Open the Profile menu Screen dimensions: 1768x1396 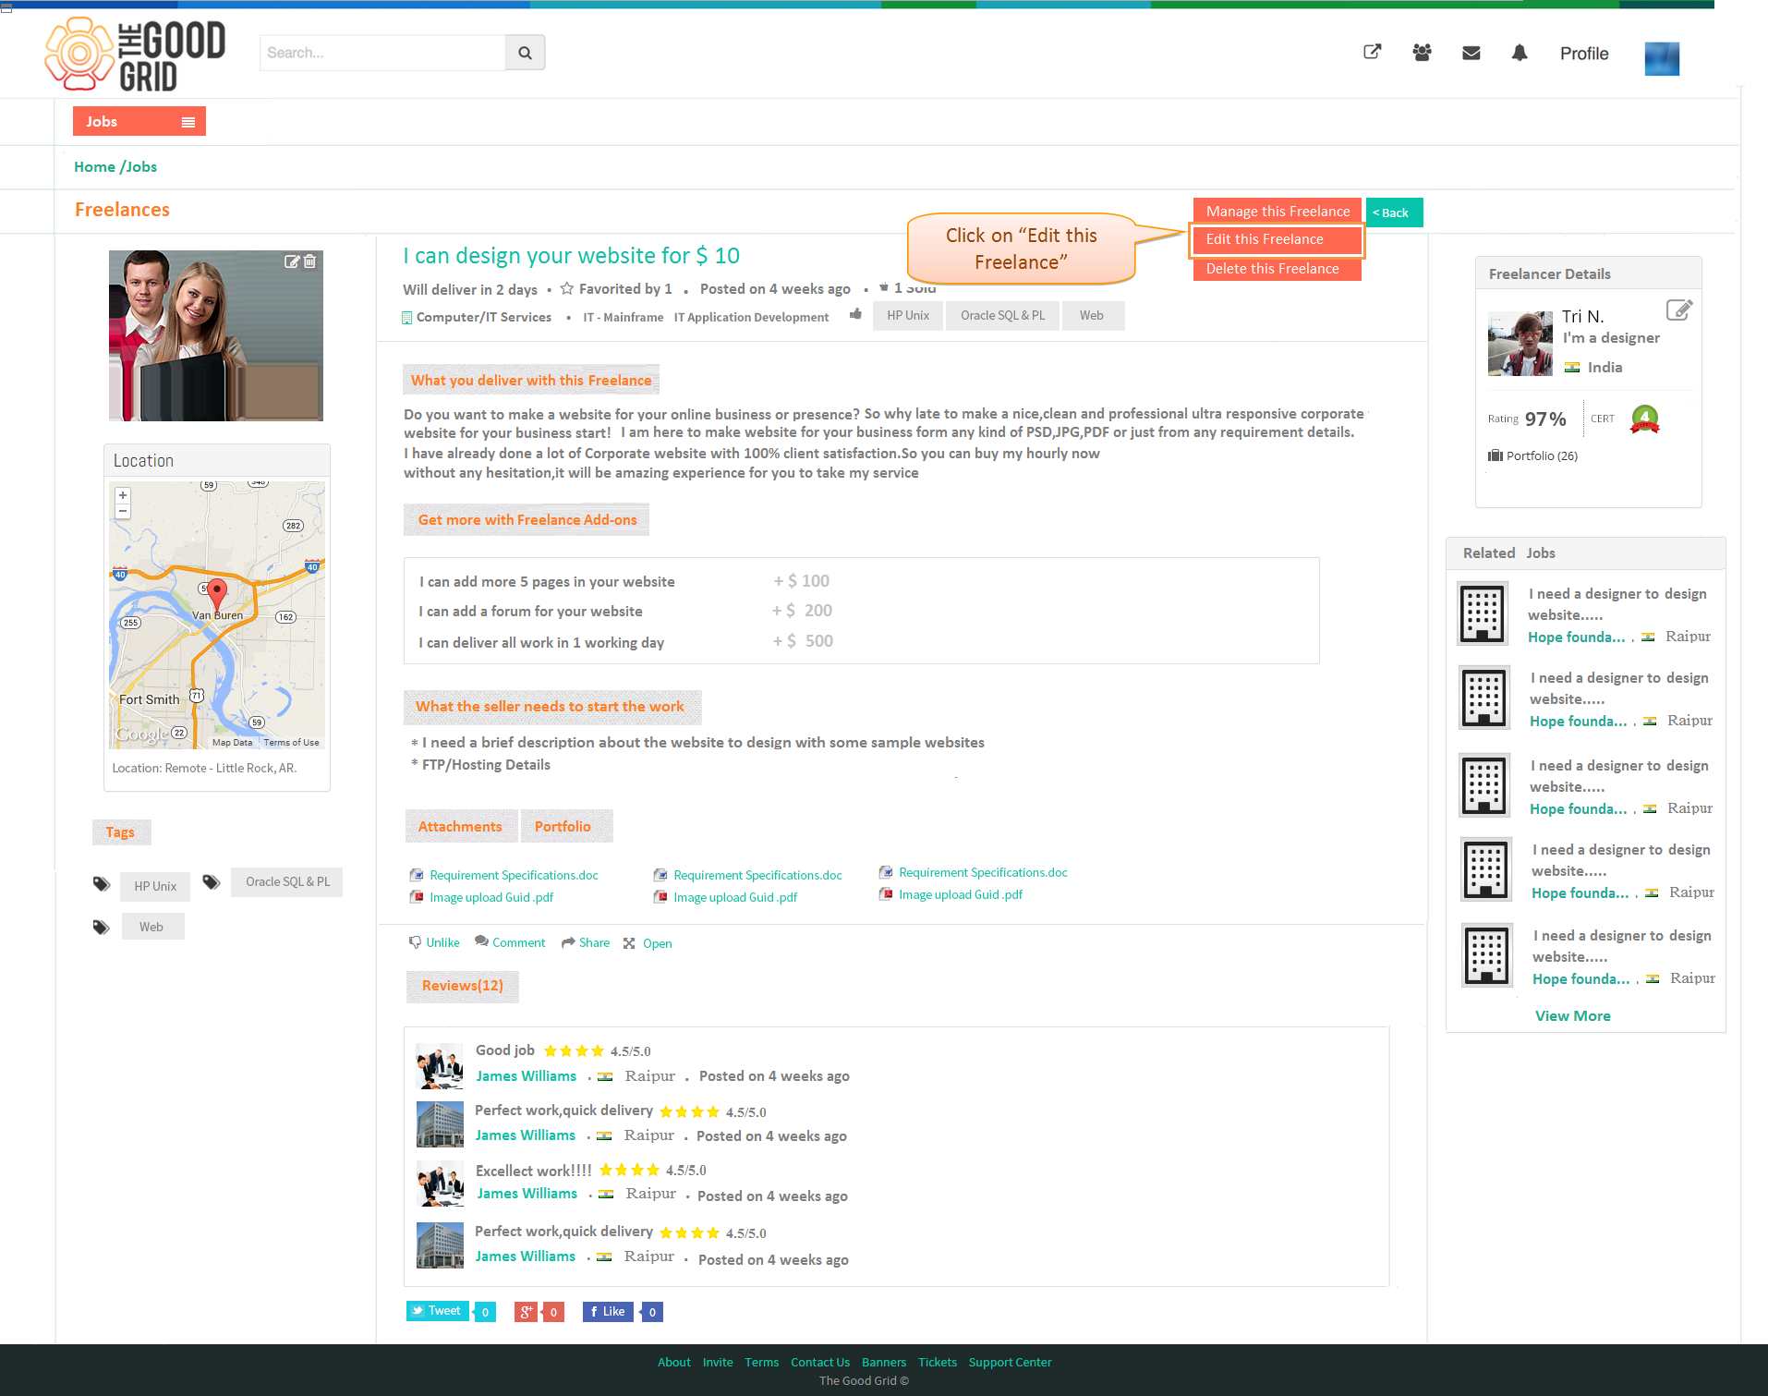[1584, 54]
